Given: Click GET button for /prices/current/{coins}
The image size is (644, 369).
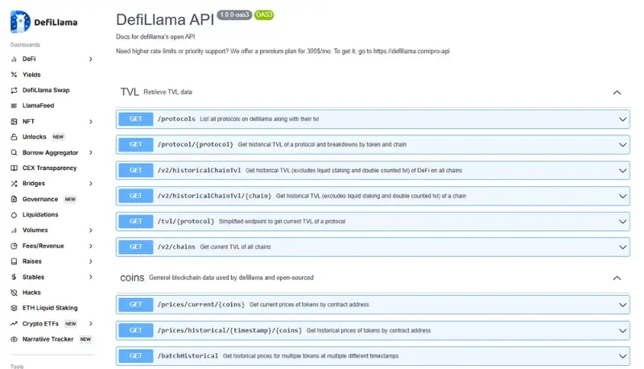Looking at the screenshot, I should 135,305.
